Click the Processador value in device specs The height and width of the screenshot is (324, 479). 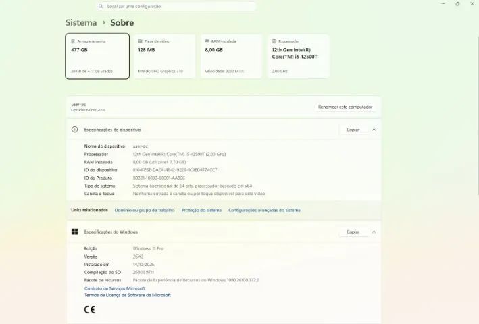coord(179,154)
